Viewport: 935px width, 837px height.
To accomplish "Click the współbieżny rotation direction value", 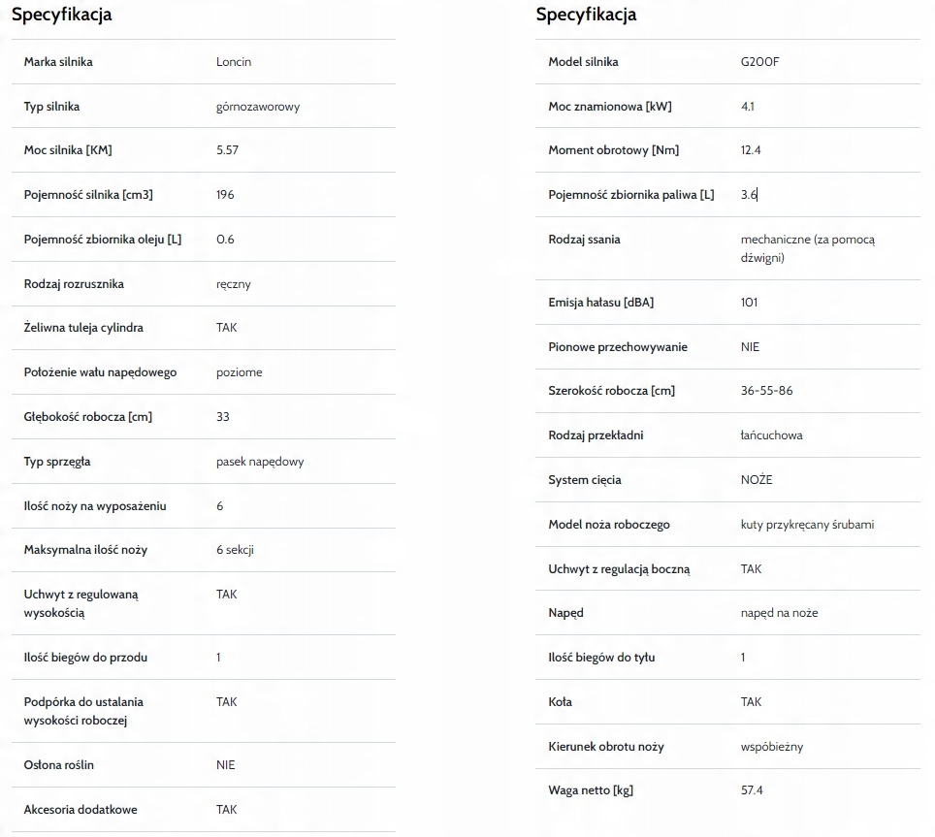I will [x=771, y=747].
